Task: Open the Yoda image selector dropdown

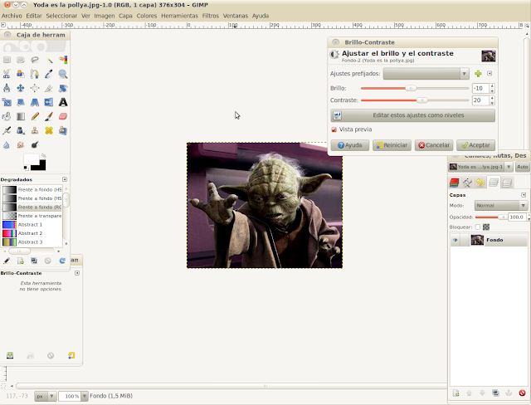Action: point(481,167)
